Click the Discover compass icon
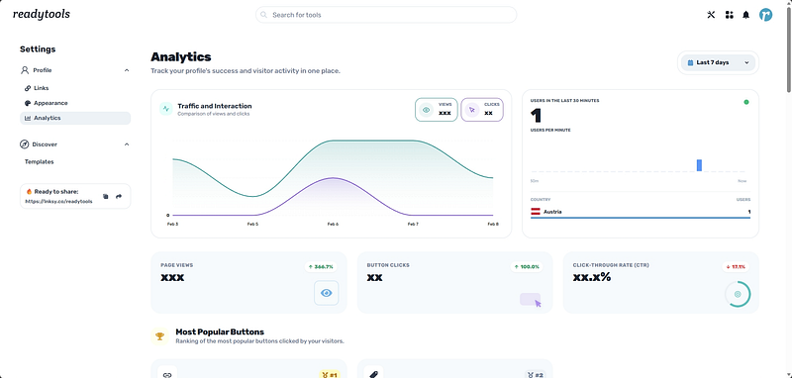 (x=24, y=144)
